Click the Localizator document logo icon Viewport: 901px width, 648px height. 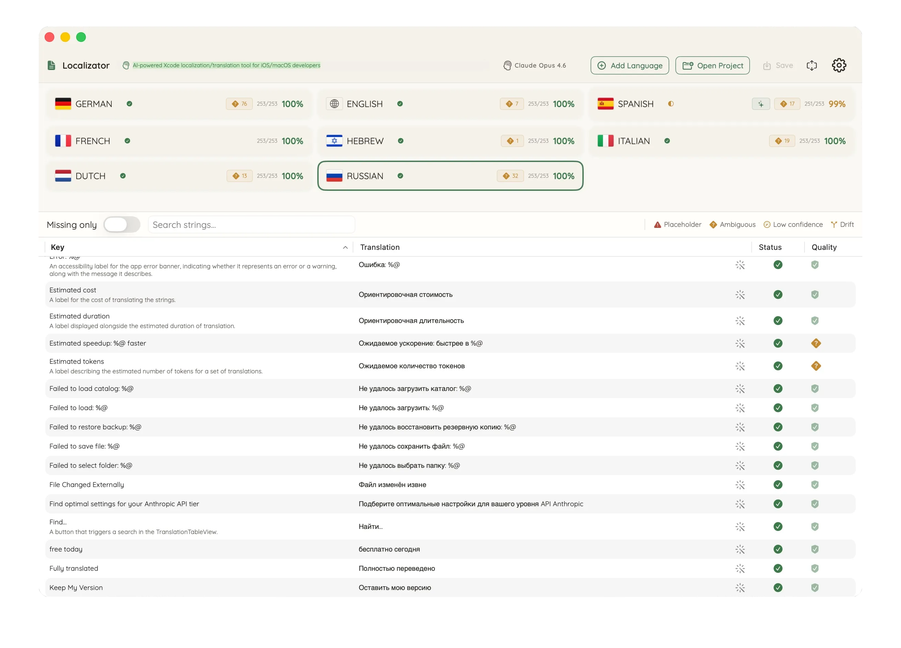(x=51, y=65)
